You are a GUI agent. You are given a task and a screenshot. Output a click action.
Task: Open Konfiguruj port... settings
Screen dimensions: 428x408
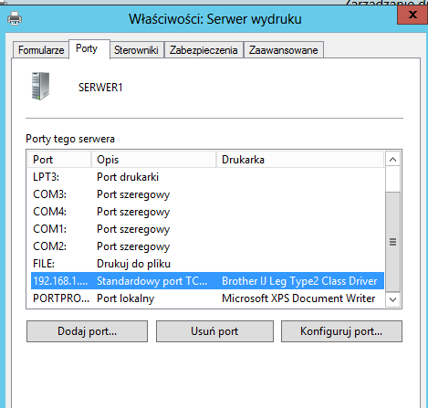(341, 331)
